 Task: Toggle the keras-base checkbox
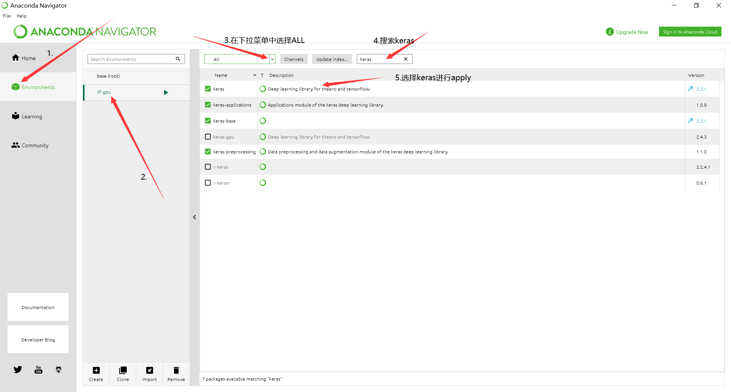coord(208,121)
